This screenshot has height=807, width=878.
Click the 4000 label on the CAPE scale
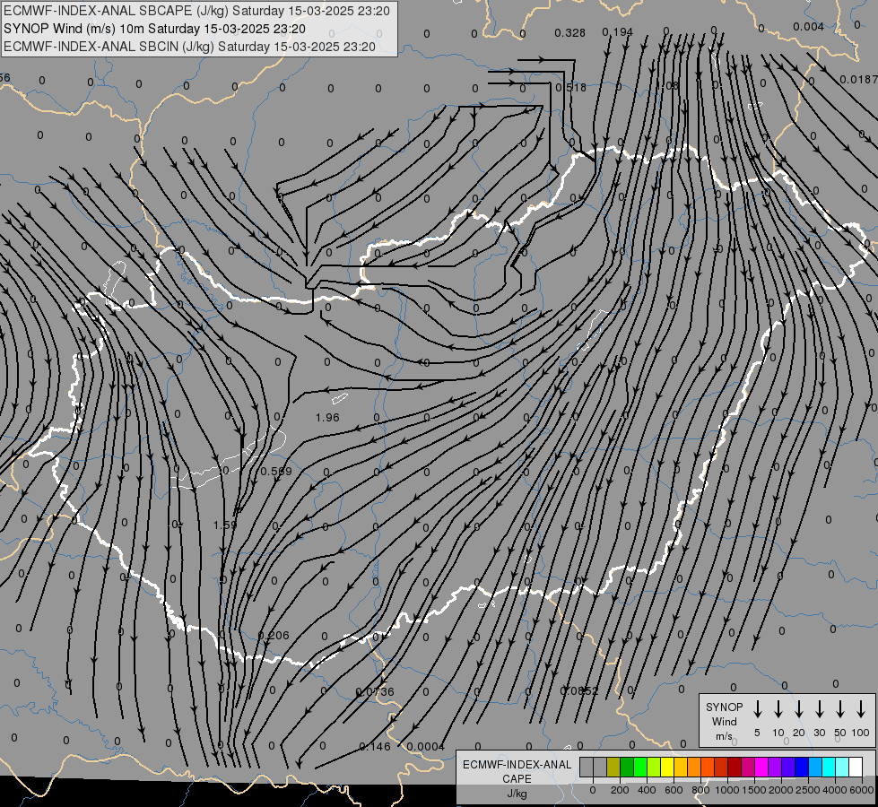[835, 790]
